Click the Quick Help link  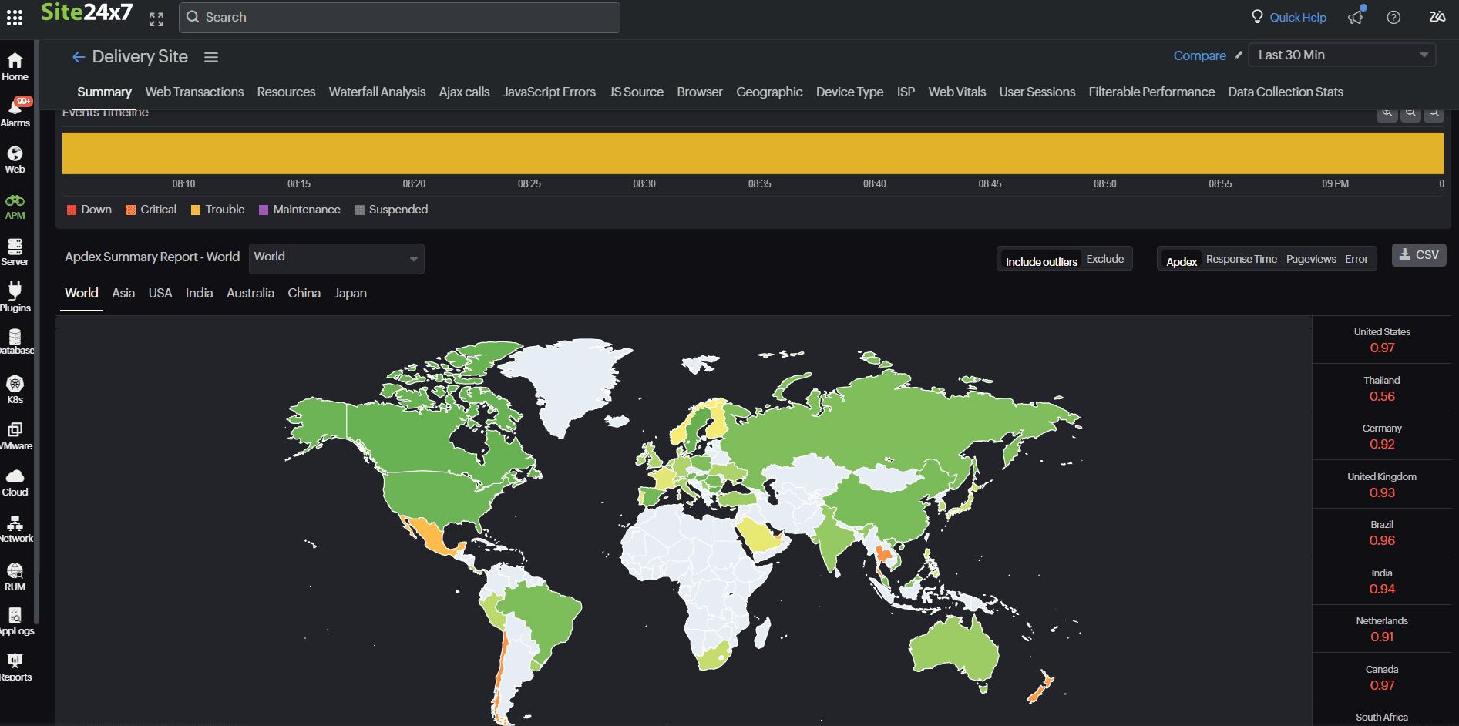[1298, 17]
